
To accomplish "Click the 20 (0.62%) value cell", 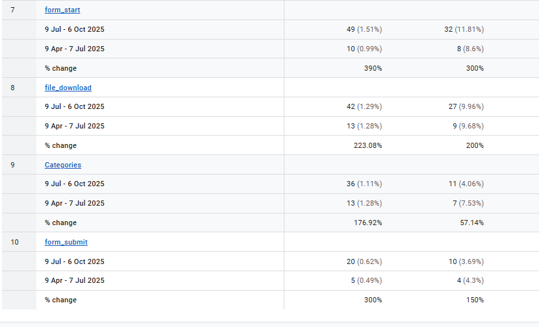I will [364, 261].
